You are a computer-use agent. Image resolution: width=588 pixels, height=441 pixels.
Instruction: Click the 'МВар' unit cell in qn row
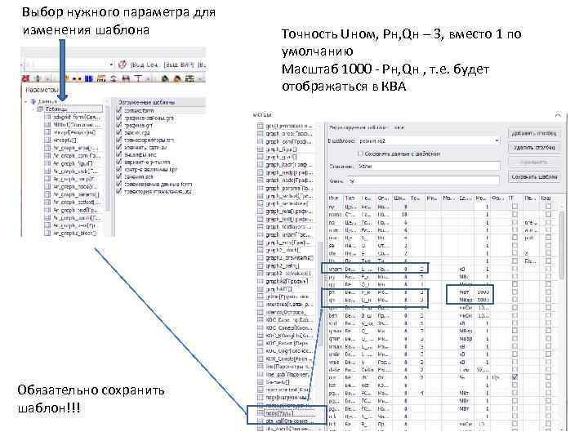465,300
